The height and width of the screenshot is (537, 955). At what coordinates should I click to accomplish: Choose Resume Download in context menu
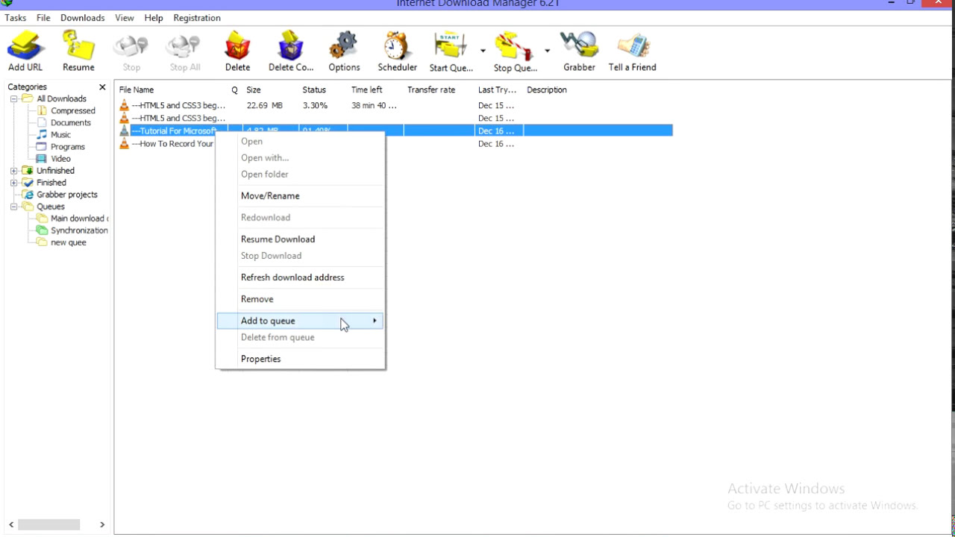(x=300, y=239)
